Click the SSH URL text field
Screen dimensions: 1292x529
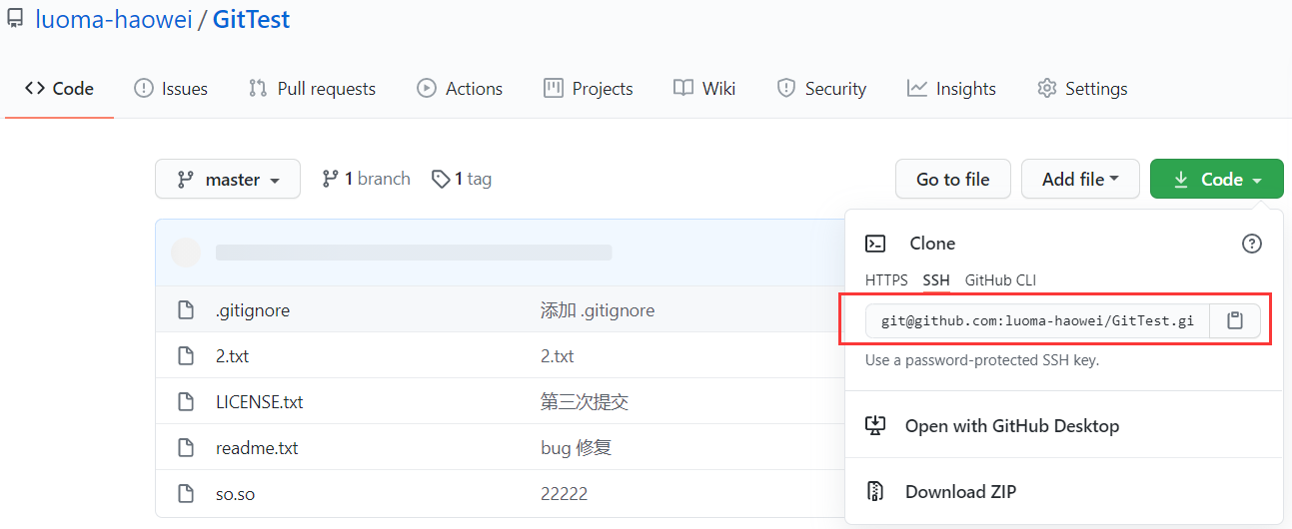tap(1037, 320)
